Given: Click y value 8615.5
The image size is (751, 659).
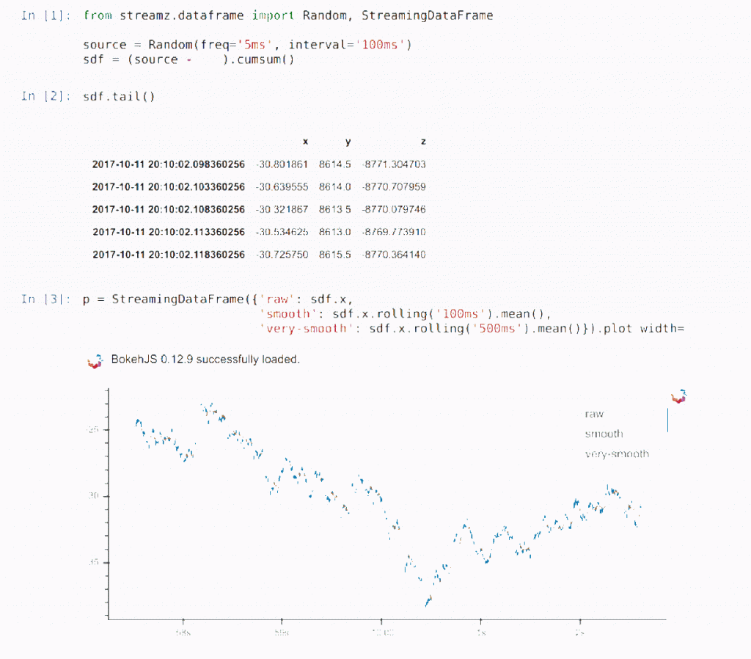Looking at the screenshot, I should coord(334,255).
